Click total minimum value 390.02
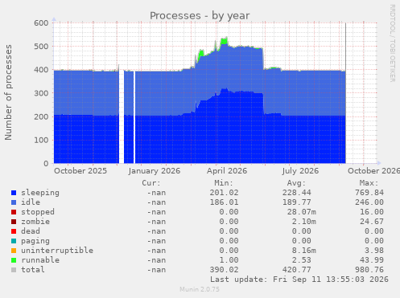Viewport: 400px width, 298px height. 224,270
